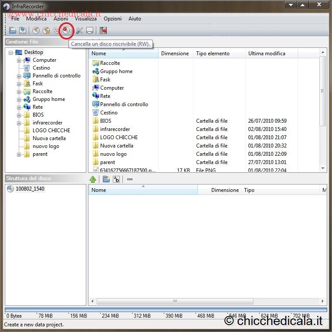Click the erase rewritable disc icon
The width and height of the screenshot is (332, 332).
click(x=66, y=30)
